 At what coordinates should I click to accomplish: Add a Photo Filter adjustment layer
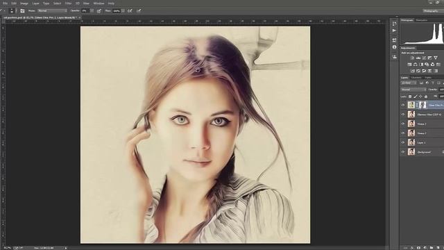(427, 65)
